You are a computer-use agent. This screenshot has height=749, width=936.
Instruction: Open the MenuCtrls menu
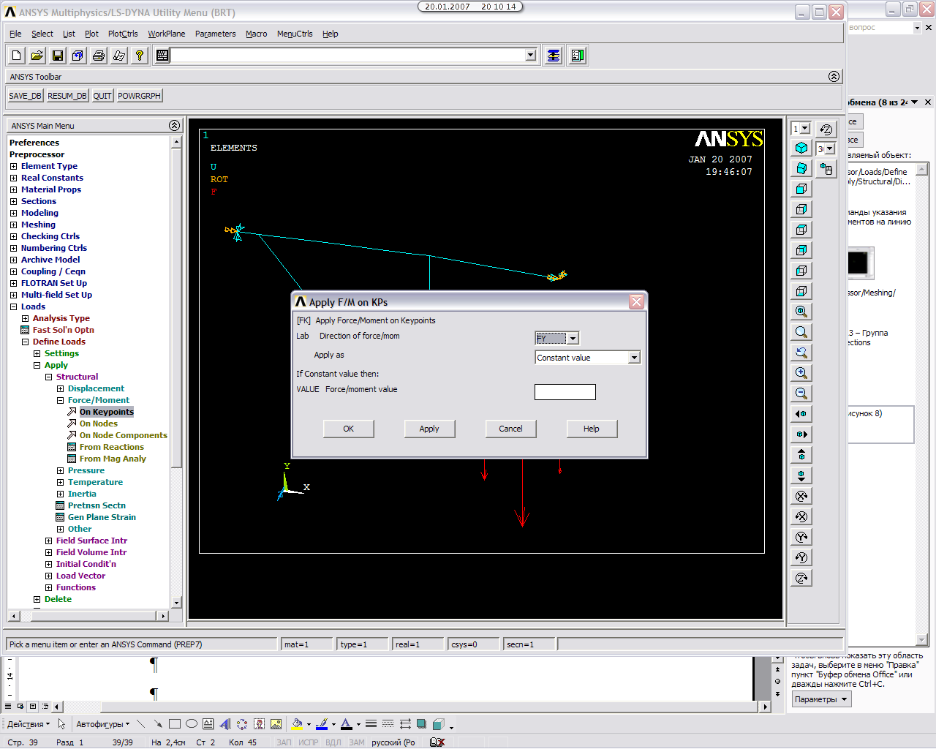[295, 34]
